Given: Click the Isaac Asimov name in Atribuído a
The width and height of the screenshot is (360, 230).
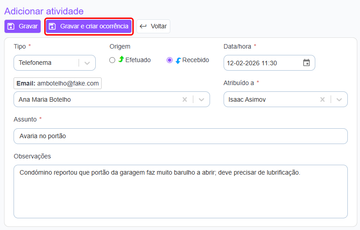Looking at the screenshot, I should pos(247,99).
